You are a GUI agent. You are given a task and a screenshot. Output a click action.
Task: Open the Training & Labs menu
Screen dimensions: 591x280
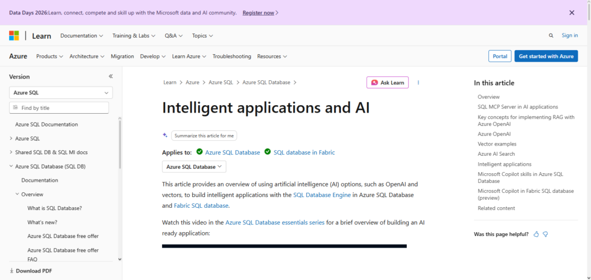(x=134, y=36)
